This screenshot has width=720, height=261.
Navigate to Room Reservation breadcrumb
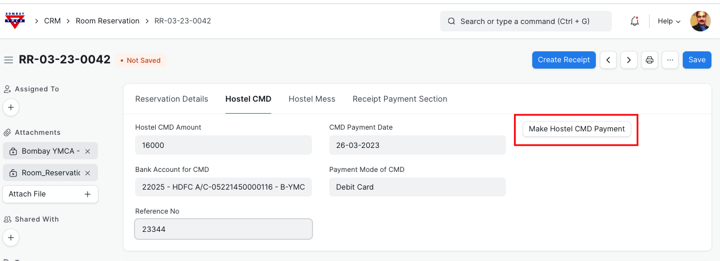click(x=108, y=21)
